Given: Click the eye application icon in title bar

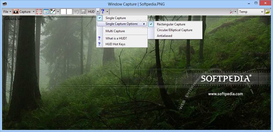Looking at the screenshot, I should (5, 3).
